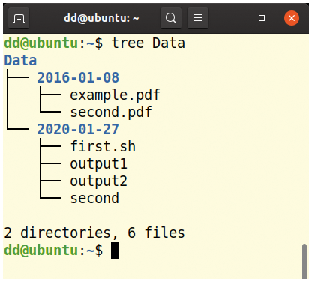
Task: Click the example.pdf file entry
Action: pyautogui.click(x=115, y=95)
